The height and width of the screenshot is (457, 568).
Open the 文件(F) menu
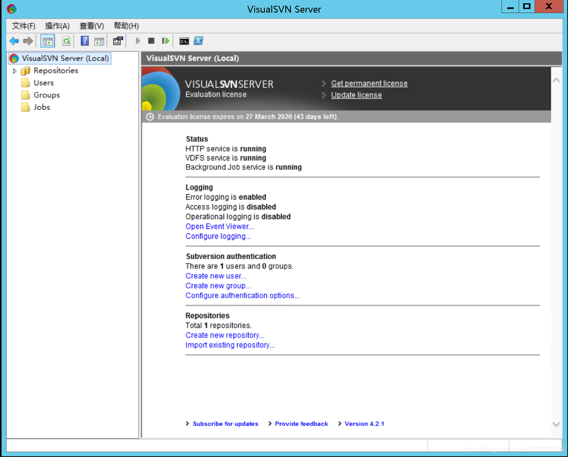24,26
